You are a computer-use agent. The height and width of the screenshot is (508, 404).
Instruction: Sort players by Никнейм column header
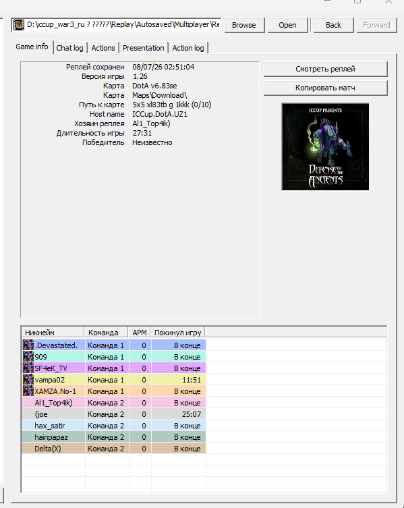(53, 333)
